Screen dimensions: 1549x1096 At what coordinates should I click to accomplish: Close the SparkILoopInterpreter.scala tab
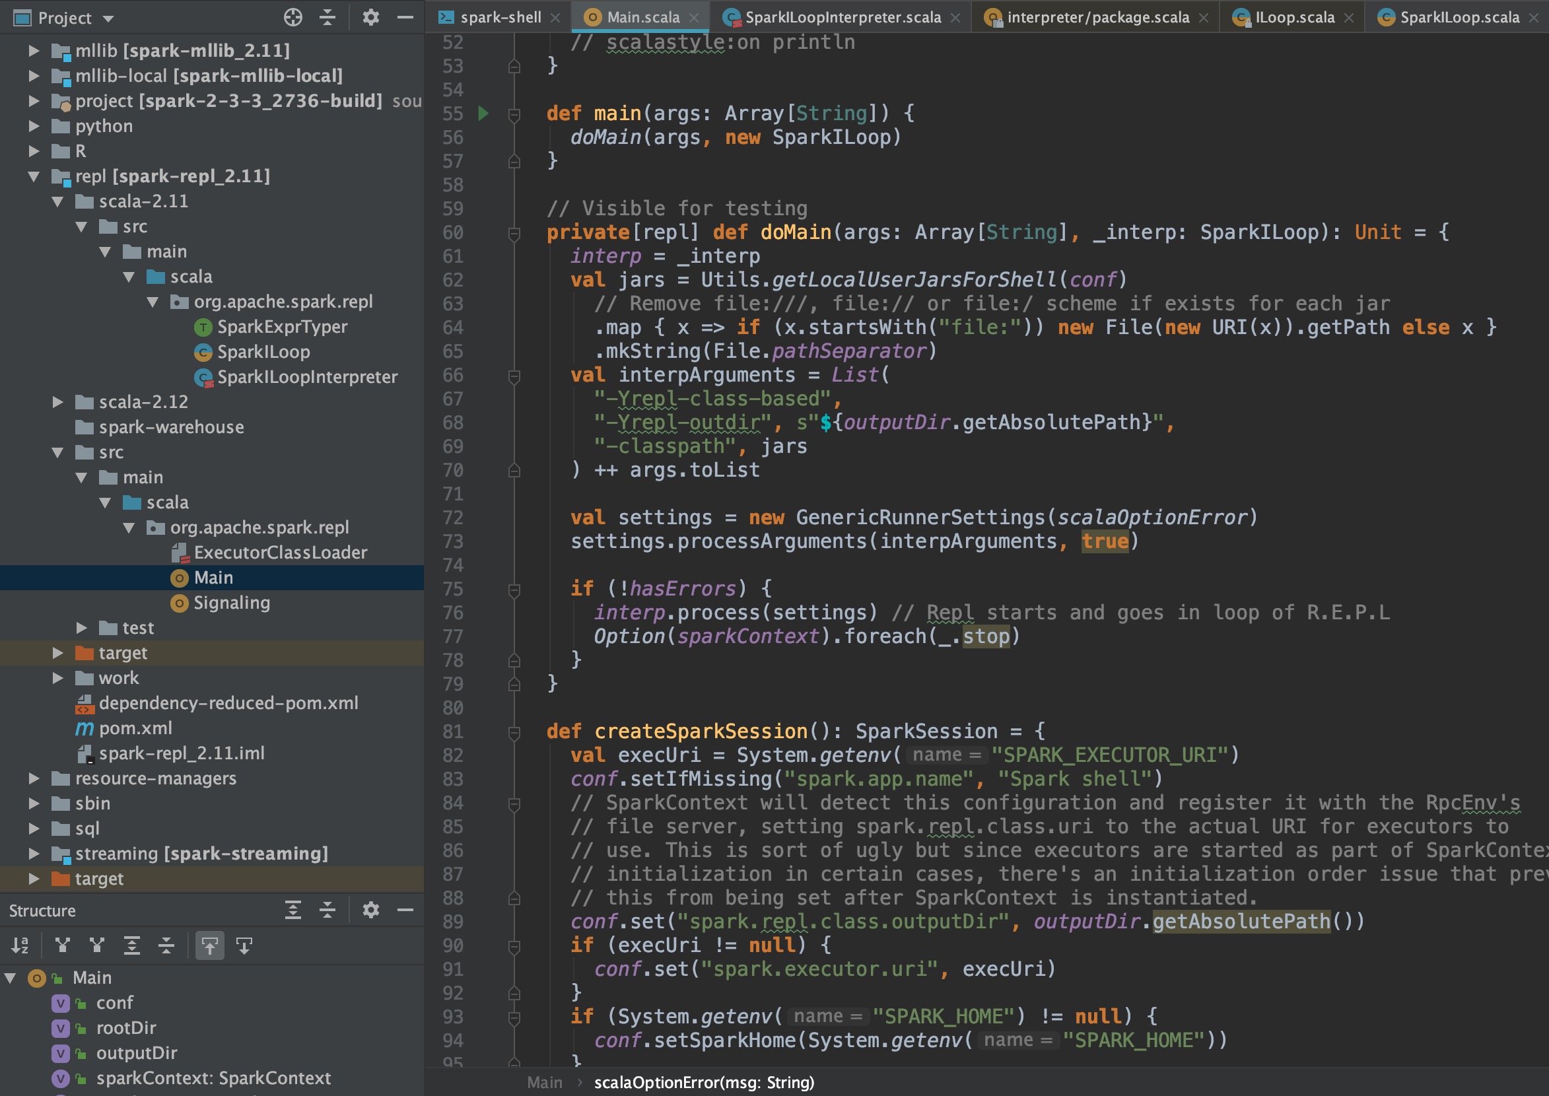coord(955,18)
